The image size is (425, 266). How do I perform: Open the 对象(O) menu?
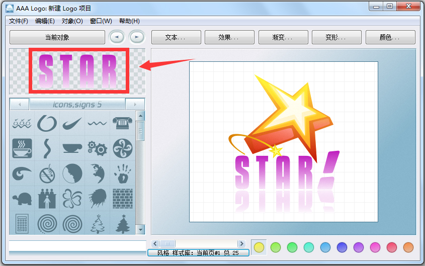coord(72,21)
